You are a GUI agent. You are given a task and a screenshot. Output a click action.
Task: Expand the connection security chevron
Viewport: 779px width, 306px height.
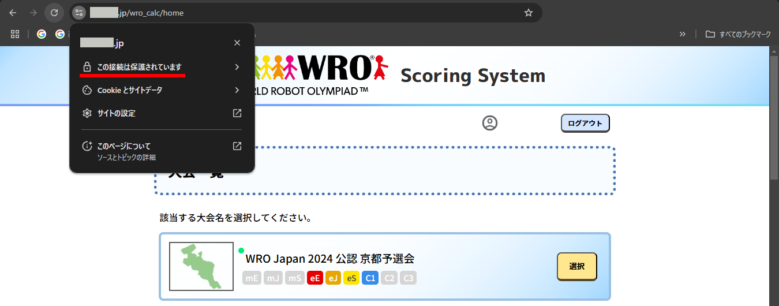click(237, 67)
